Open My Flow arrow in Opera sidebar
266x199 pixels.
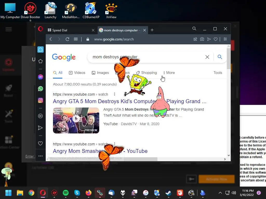coord(40,128)
